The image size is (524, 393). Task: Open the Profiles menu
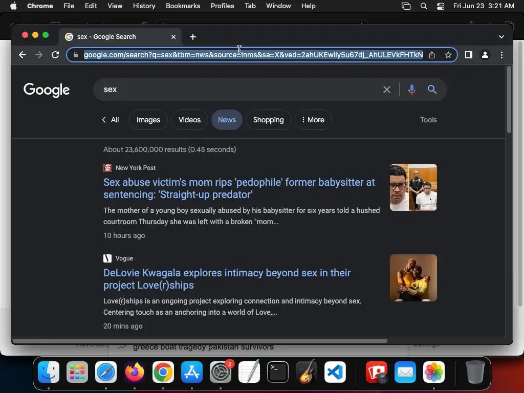coord(222,6)
